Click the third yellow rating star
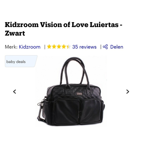The width and height of the screenshot is (142, 142). pos(59,47)
